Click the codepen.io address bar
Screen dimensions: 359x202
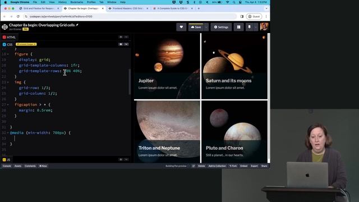[x=131, y=16]
